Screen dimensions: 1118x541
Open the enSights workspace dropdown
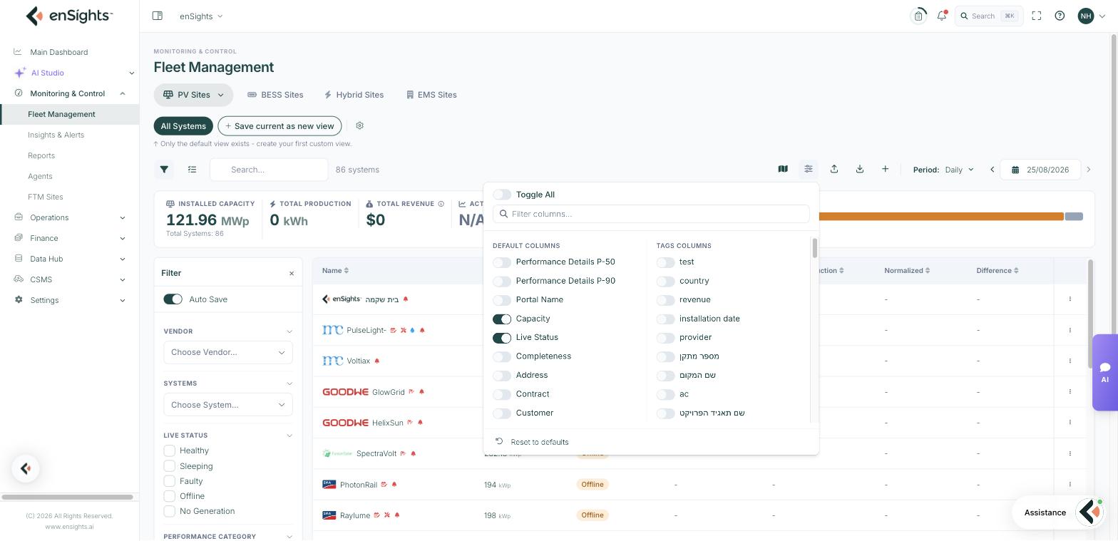click(x=201, y=16)
